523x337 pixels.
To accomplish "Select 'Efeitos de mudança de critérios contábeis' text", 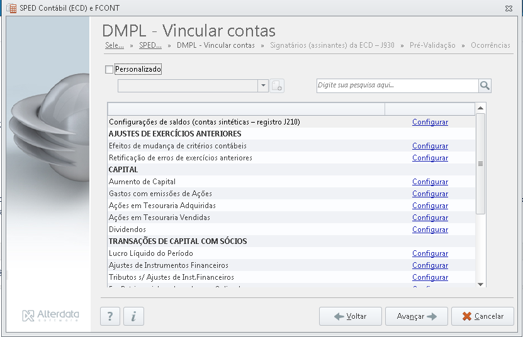I will (177, 146).
